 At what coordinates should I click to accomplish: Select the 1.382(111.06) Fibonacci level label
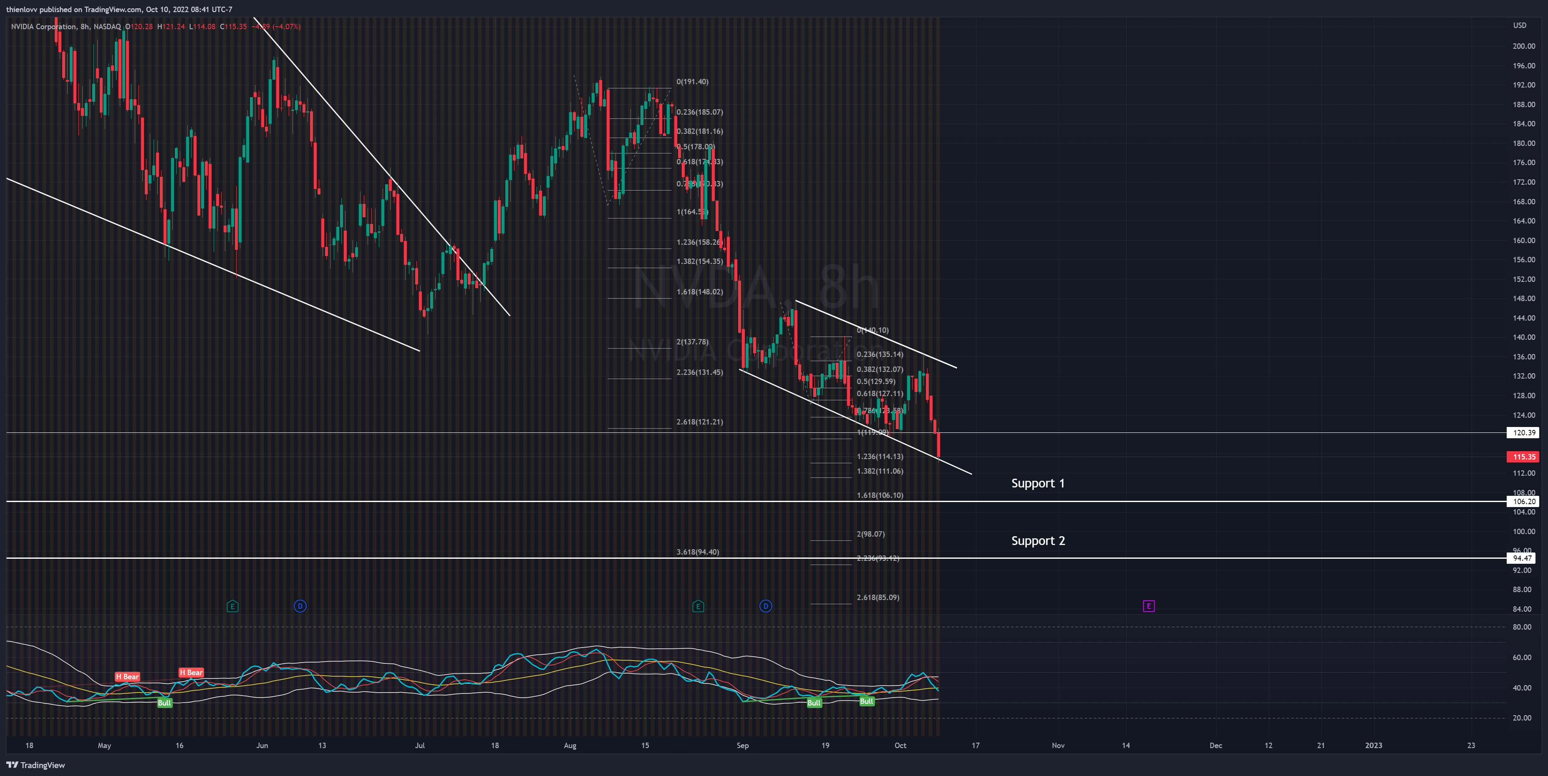click(880, 471)
